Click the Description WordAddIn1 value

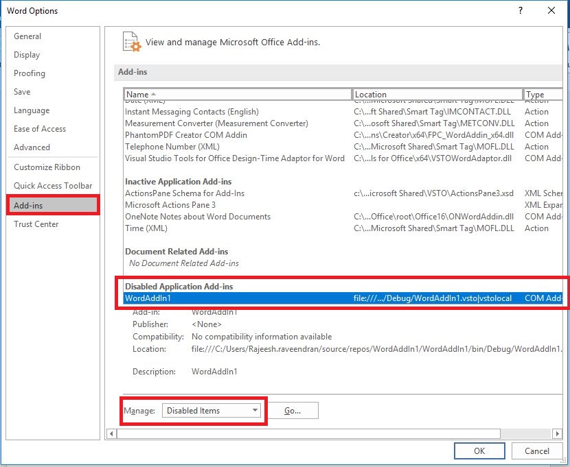pos(214,372)
